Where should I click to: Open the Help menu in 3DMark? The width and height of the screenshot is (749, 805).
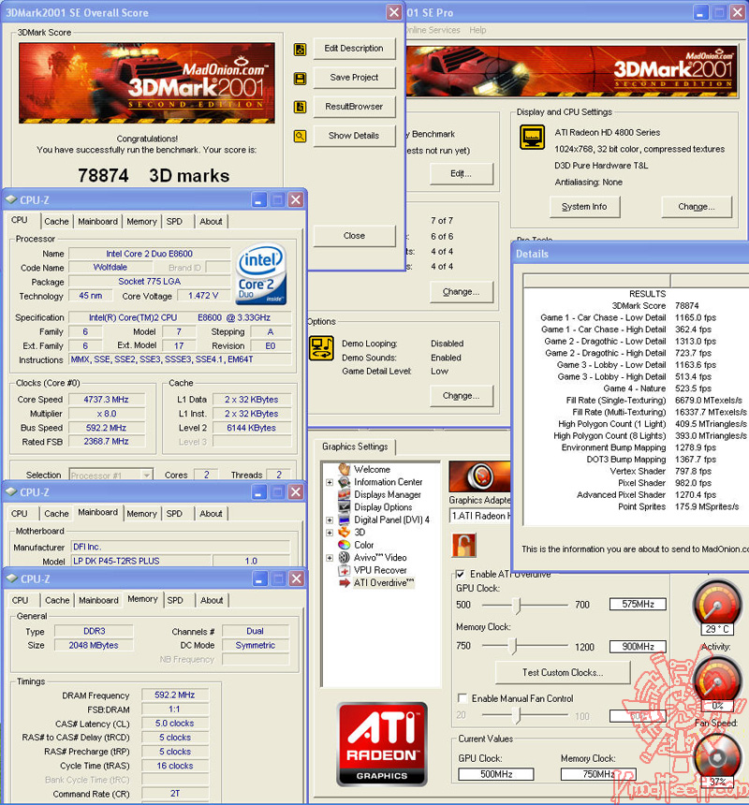click(x=477, y=30)
